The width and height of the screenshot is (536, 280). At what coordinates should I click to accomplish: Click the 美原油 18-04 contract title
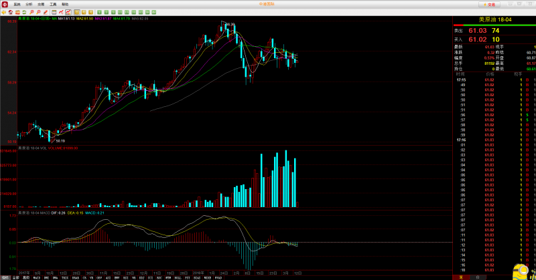tap(495, 20)
